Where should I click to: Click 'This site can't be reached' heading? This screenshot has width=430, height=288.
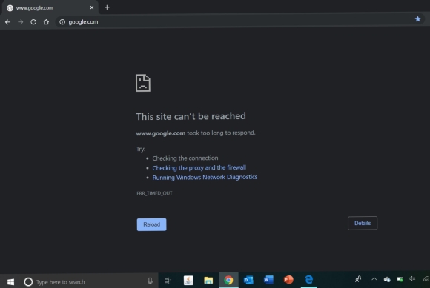(x=191, y=116)
